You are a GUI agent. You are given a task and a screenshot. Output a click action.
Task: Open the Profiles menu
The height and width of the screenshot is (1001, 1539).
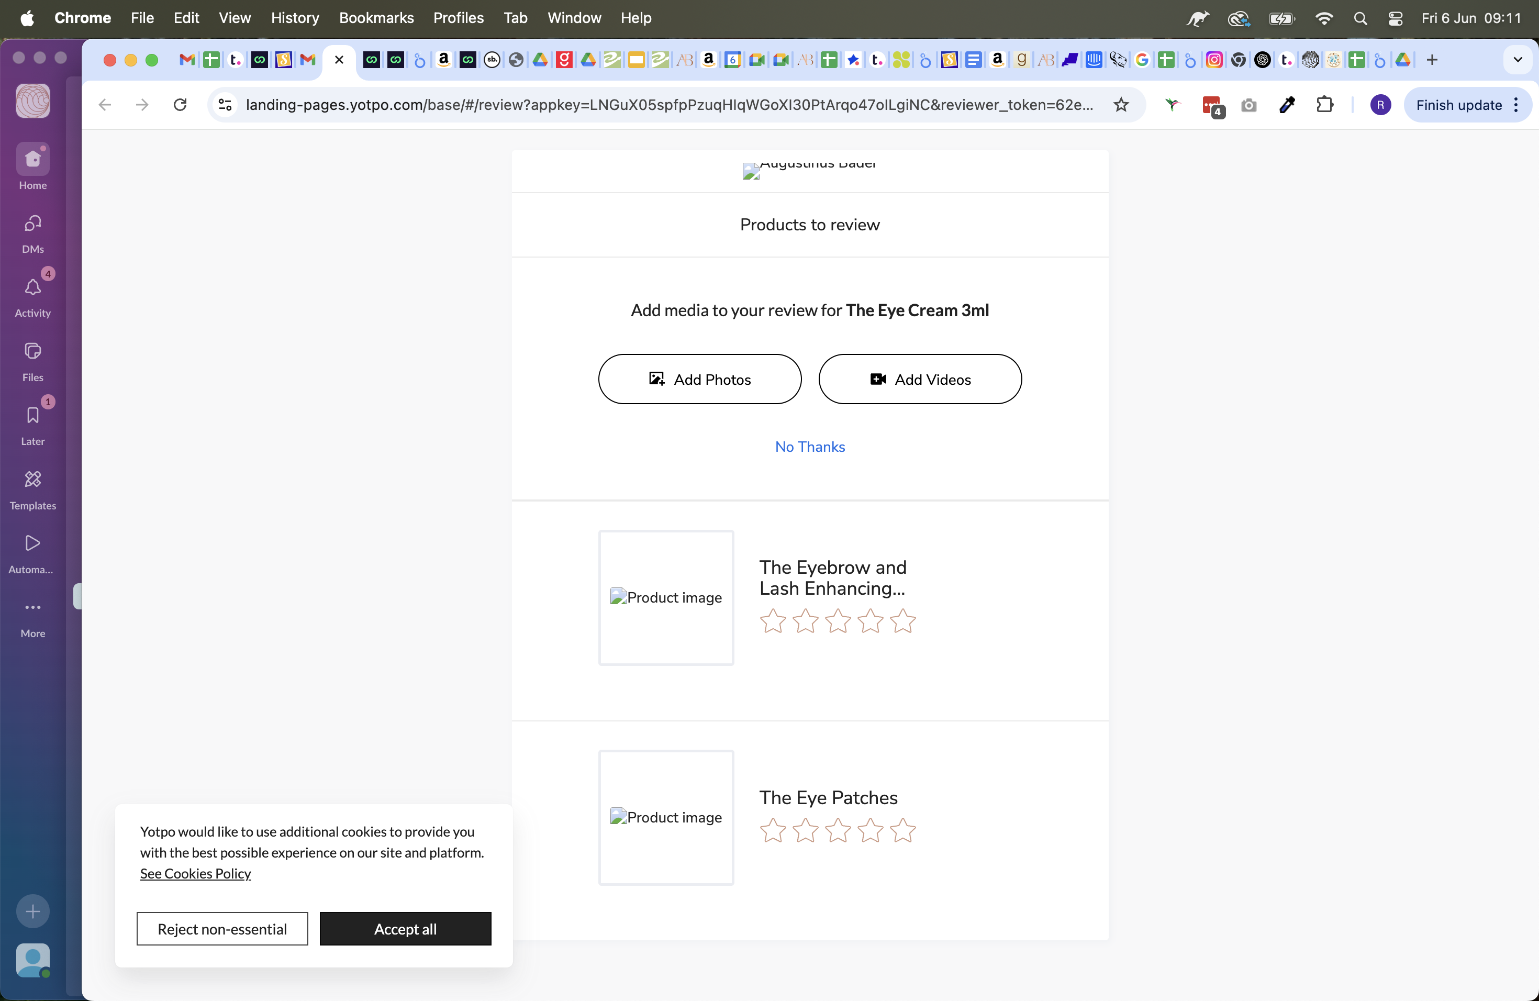pos(459,18)
